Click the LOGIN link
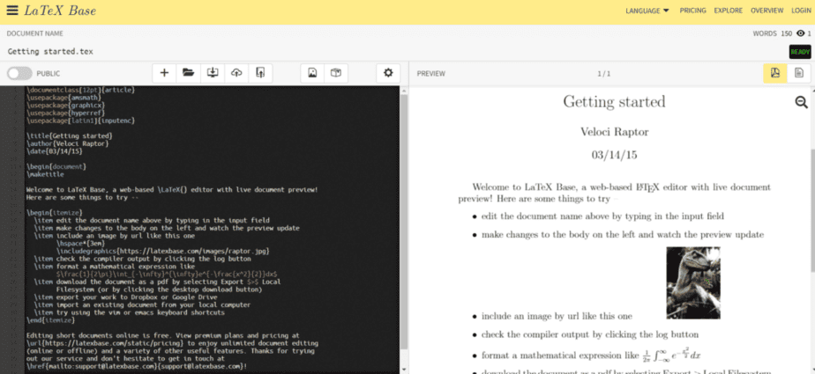This screenshot has width=815, height=374. click(x=801, y=11)
